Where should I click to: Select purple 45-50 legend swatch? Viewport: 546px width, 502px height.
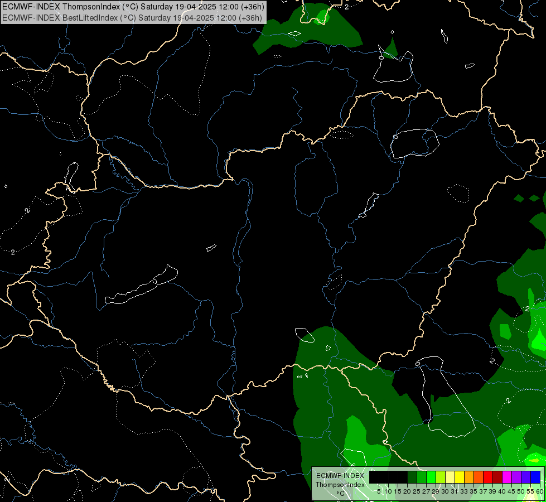coord(516,477)
